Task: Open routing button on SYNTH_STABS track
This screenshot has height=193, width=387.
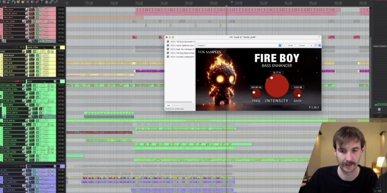Action: [32, 144]
